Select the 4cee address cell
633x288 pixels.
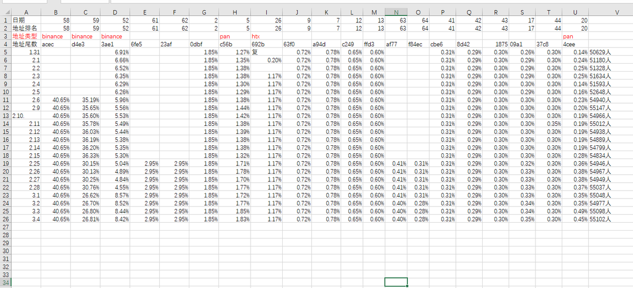point(576,44)
